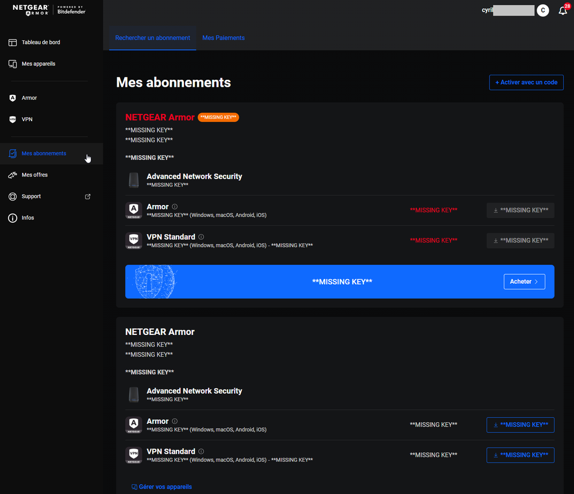
Task: Click the user avatar letter C
Action: [543, 10]
